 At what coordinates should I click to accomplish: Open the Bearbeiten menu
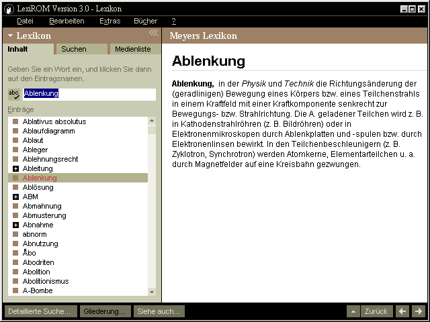tap(67, 21)
